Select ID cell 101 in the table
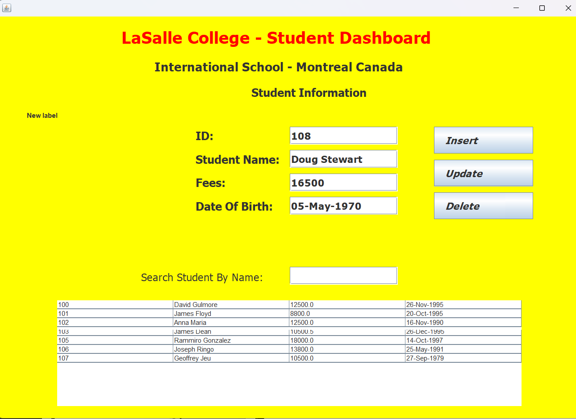 point(115,314)
